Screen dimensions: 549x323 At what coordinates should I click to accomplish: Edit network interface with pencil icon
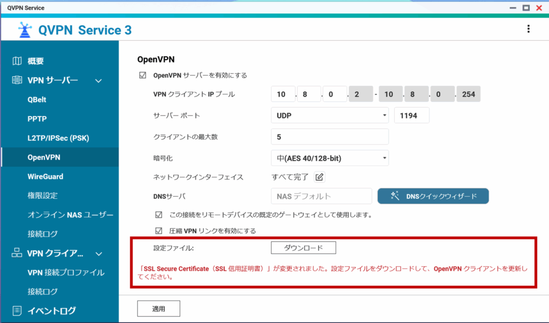320,177
